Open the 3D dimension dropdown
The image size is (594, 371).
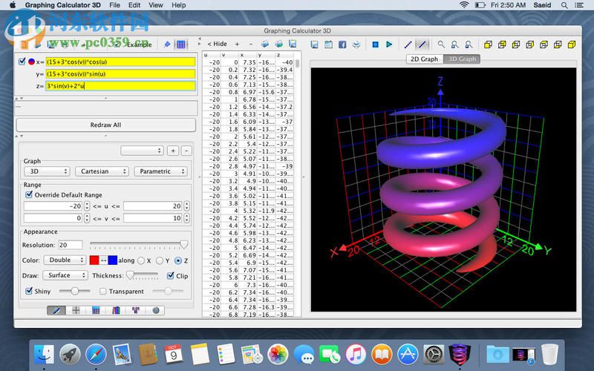coord(47,171)
